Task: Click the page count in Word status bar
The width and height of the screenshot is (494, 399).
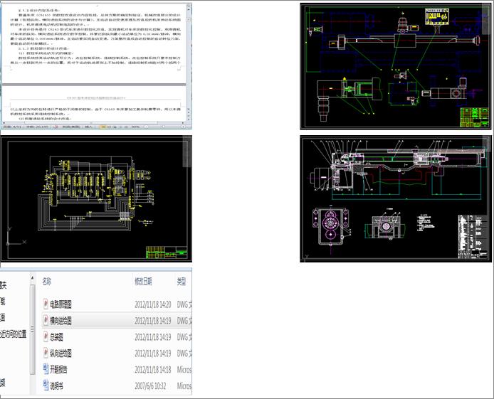Action: (x=13, y=127)
